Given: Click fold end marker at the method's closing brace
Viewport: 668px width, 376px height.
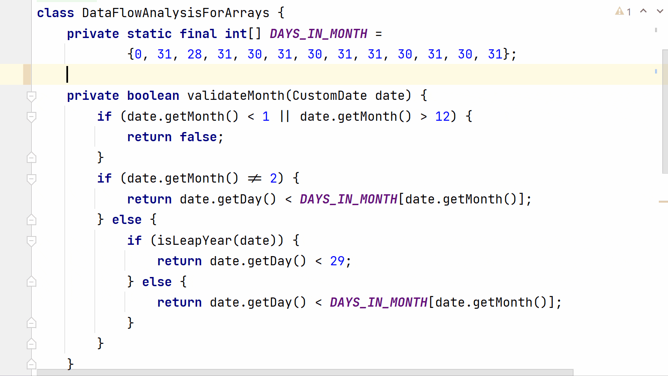Looking at the screenshot, I should coord(31,364).
